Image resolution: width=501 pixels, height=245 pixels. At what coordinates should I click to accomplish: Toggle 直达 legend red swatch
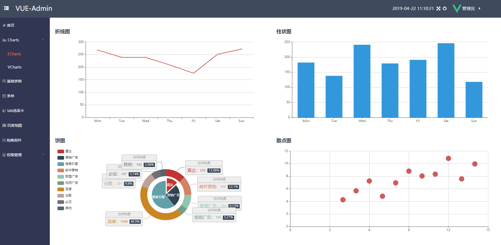point(61,151)
